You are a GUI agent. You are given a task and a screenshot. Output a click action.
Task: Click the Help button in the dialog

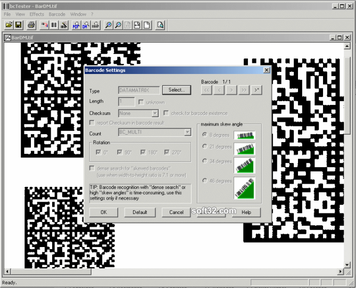pyautogui.click(x=246, y=212)
